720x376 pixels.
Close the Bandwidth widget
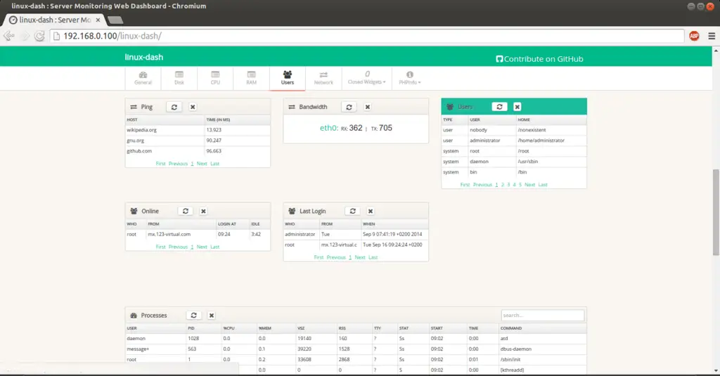coord(367,107)
